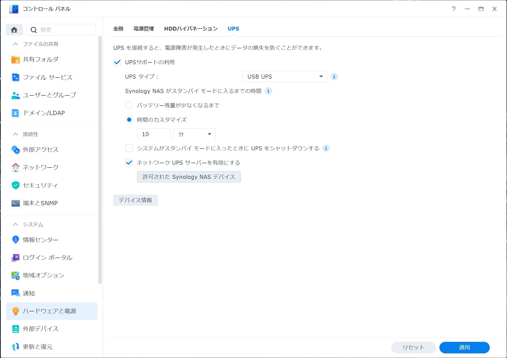Click the Device Information (デバイス情報) button
Image resolution: width=507 pixels, height=358 pixels.
135,200
